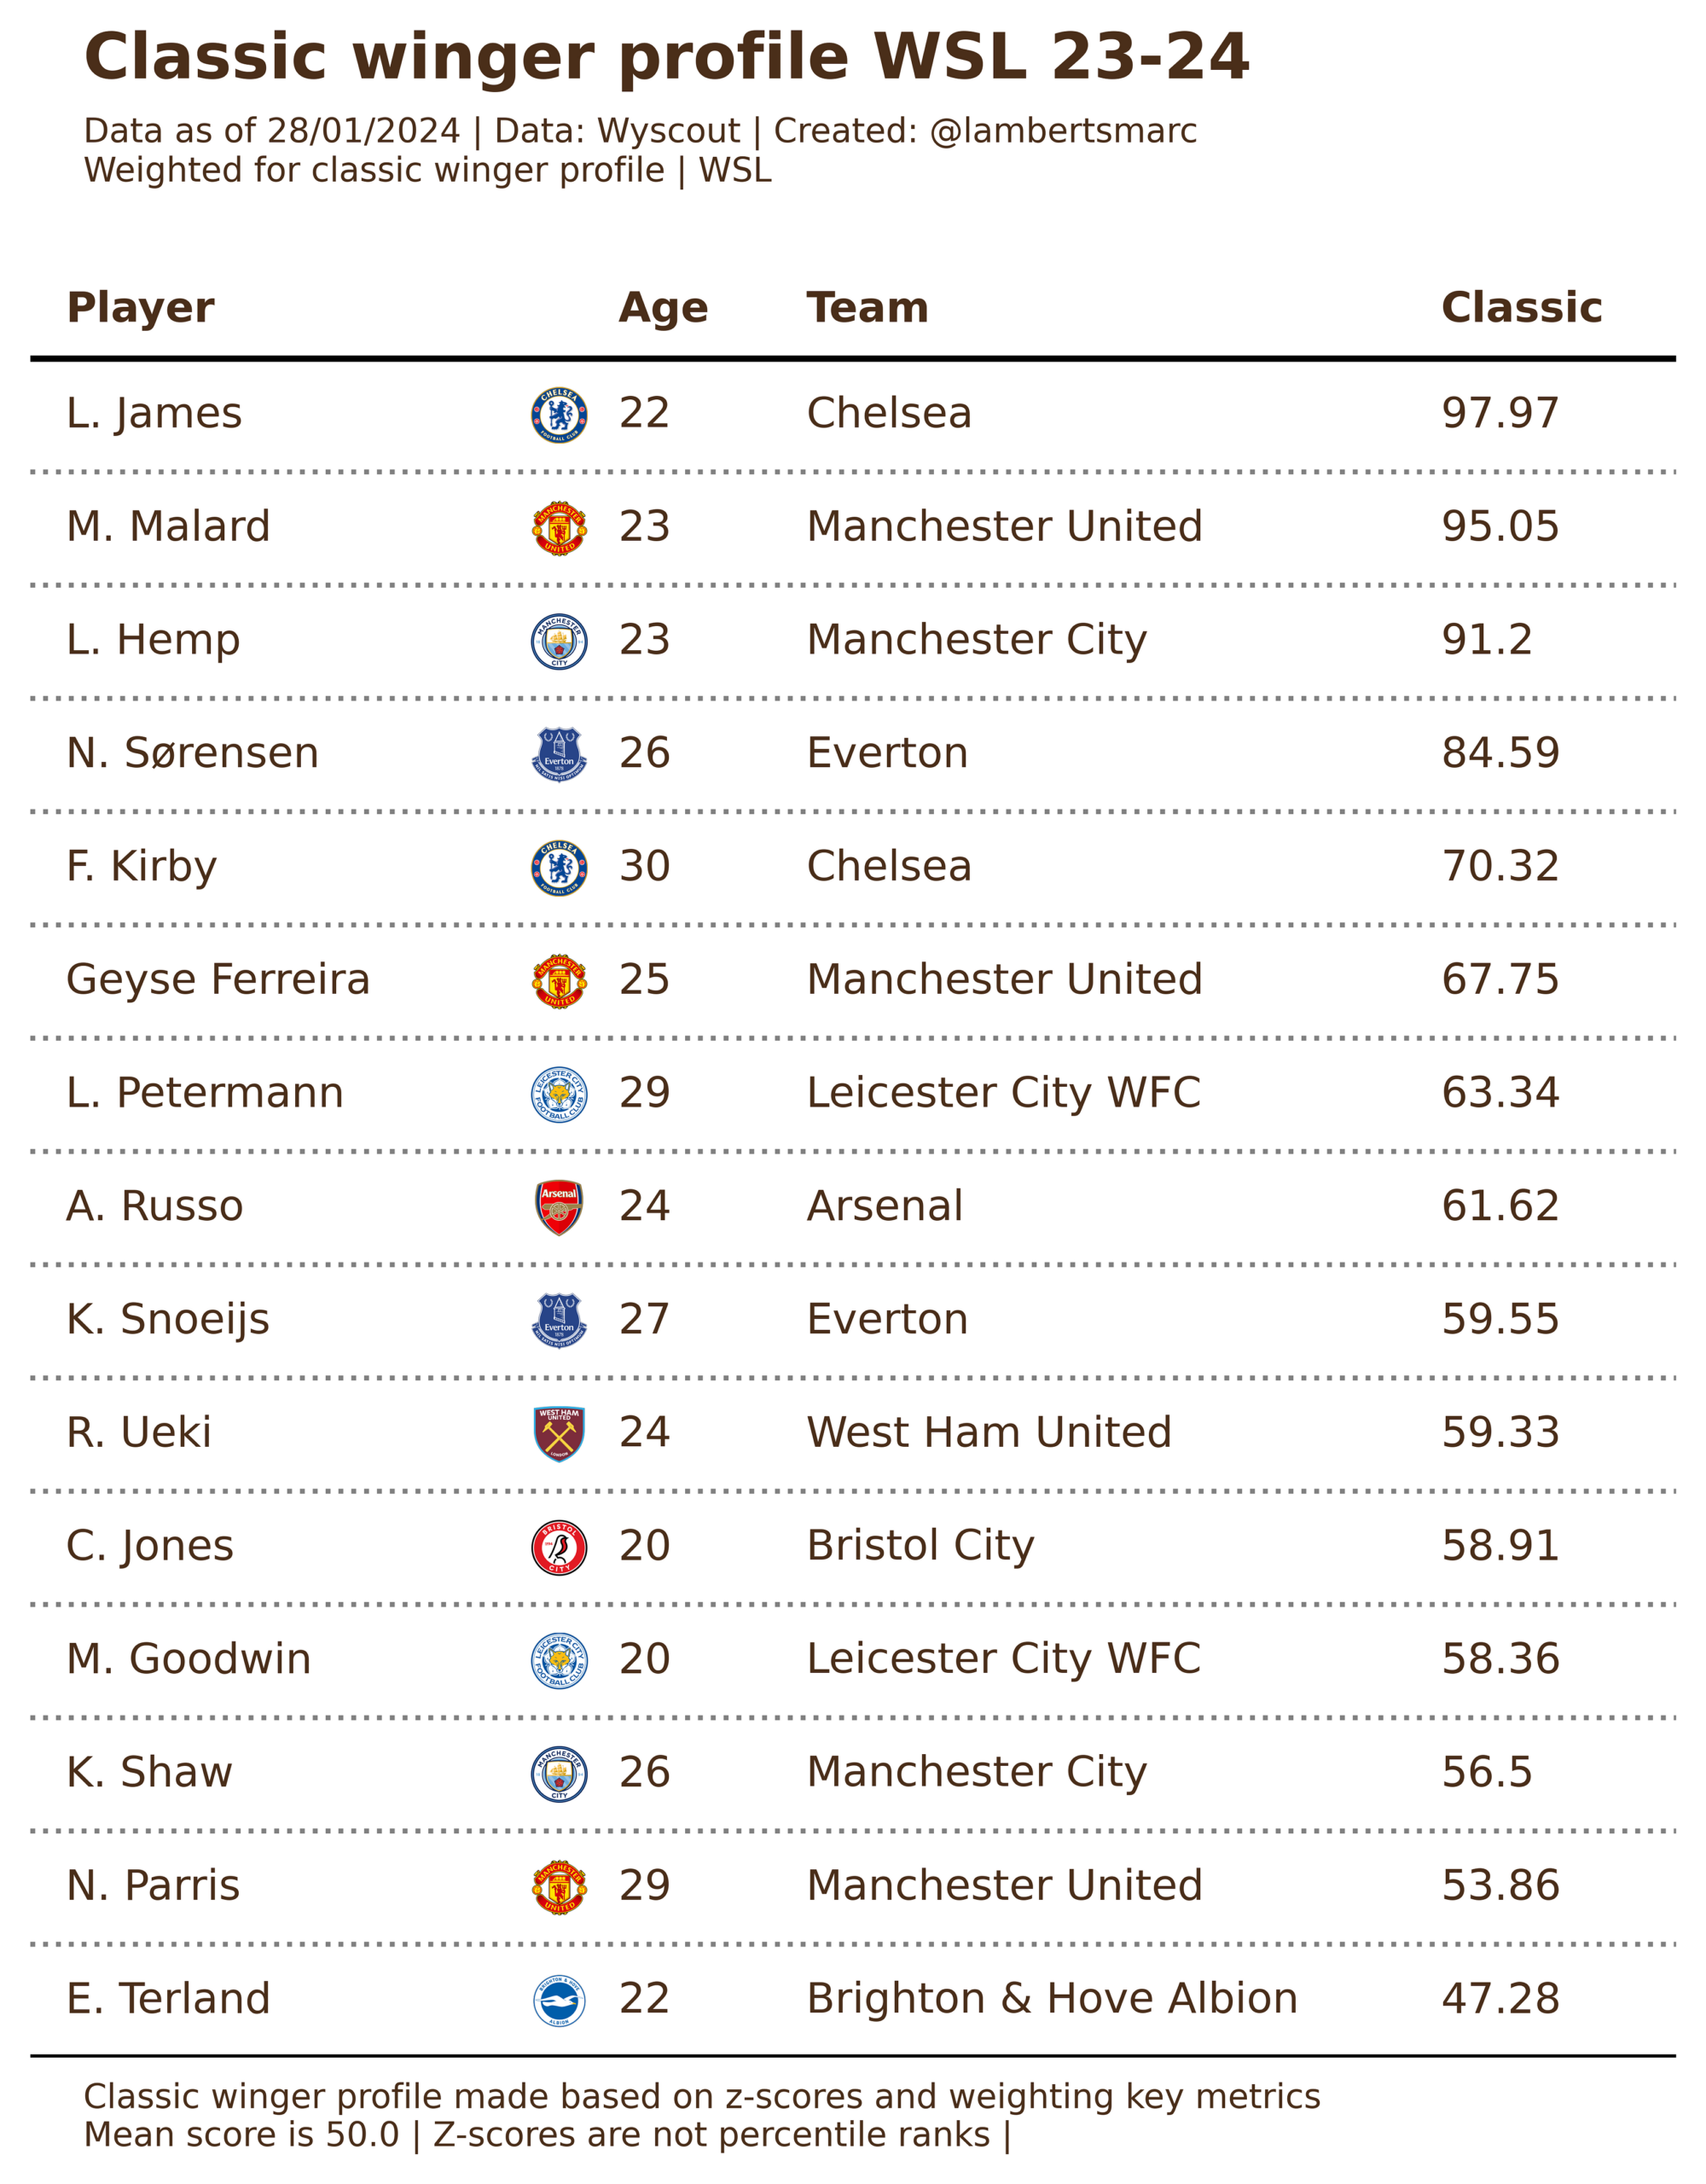Screen dimensions: 1706x2184
Task: Click the Brighton & Hove Albion team name
Action: tap(1052, 1998)
